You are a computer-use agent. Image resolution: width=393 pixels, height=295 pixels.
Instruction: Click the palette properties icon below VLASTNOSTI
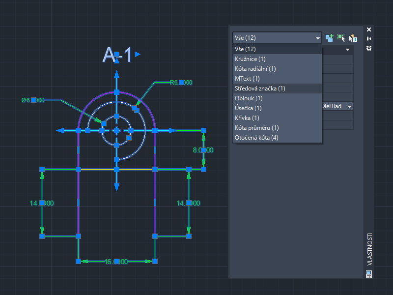[x=369, y=274]
